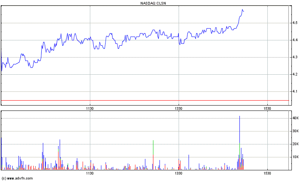Click the red previous-close line
The width and height of the screenshot is (306, 181).
145,101
